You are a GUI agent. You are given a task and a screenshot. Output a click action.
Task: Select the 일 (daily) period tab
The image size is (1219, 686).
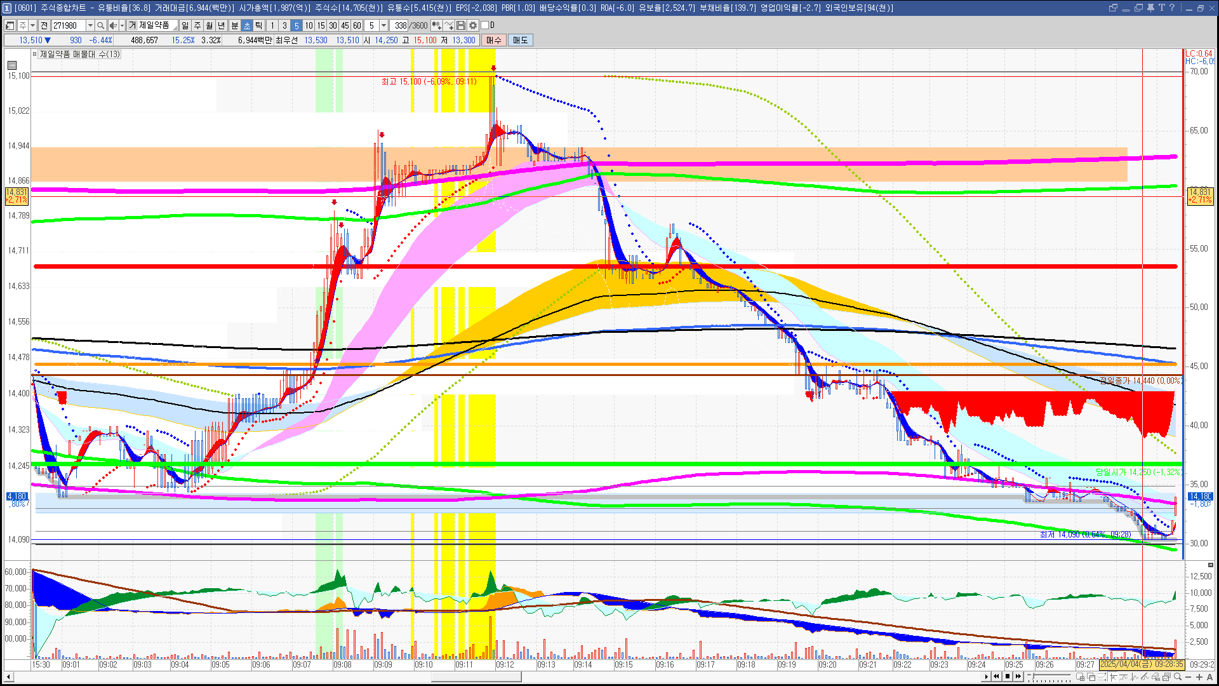click(185, 25)
